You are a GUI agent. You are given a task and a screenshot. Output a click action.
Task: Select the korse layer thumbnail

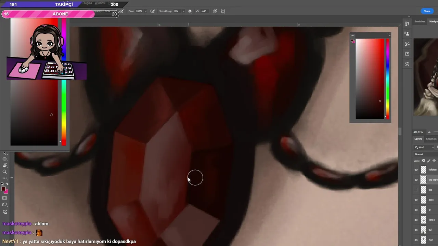coord(424,220)
